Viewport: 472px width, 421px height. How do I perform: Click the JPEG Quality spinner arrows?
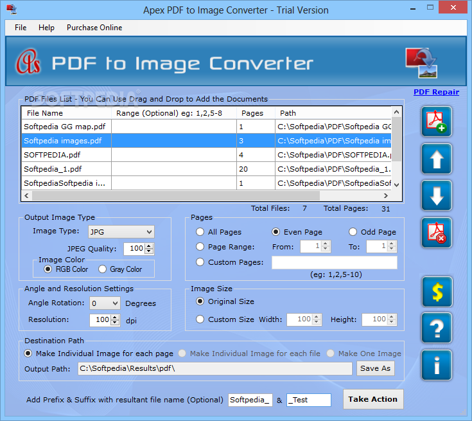(x=149, y=249)
